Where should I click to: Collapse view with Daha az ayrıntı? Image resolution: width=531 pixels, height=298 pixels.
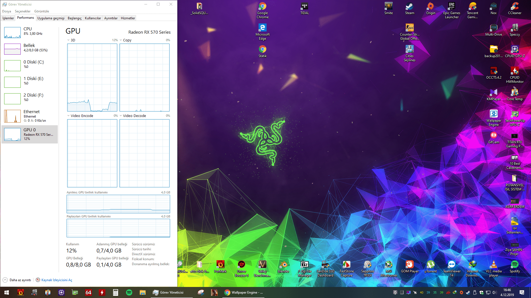[17, 280]
